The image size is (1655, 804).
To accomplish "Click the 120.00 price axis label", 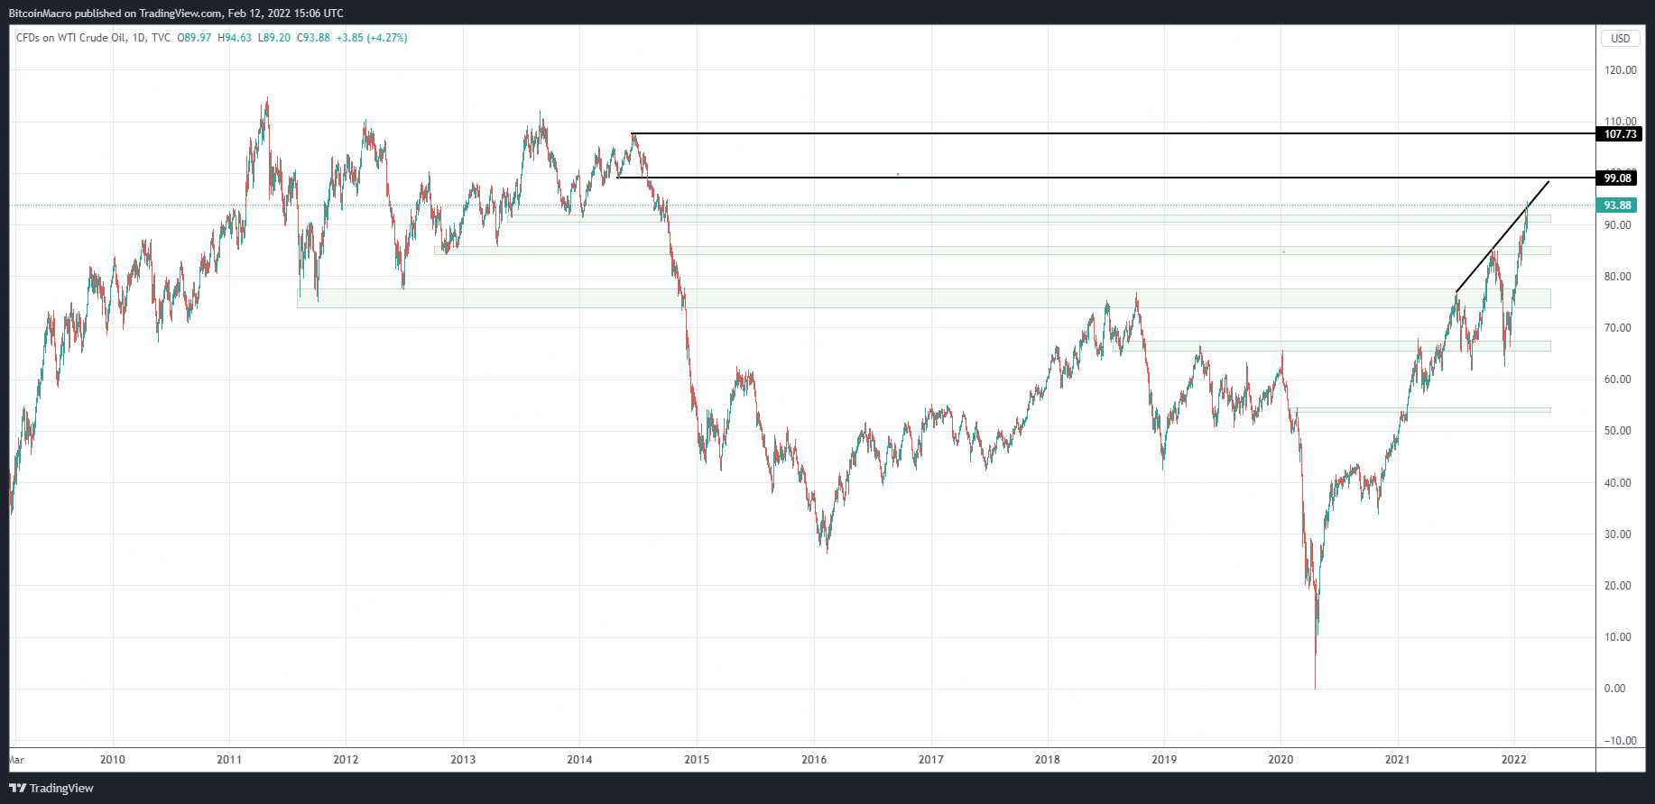I will tap(1621, 70).
